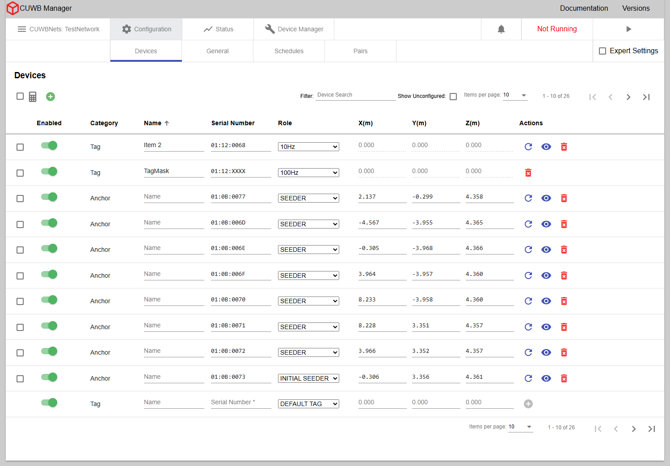Open the Versions link
The height and width of the screenshot is (466, 670).
636,8
